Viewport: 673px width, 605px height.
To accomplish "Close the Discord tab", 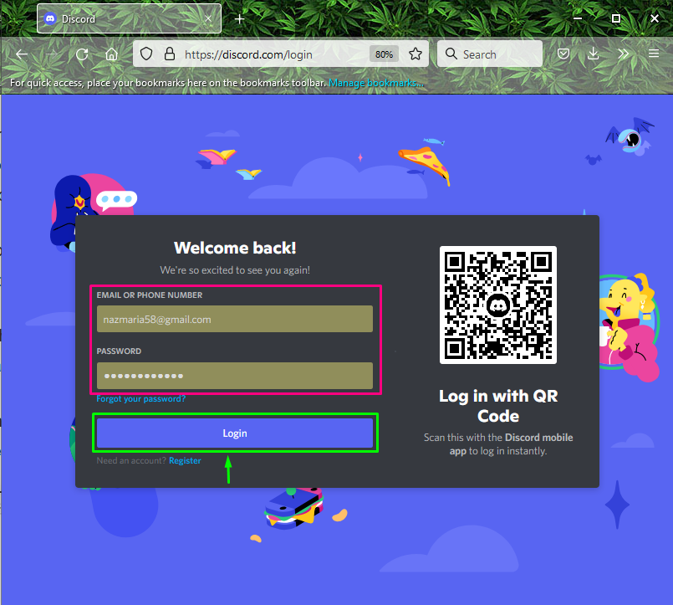I will click(207, 18).
